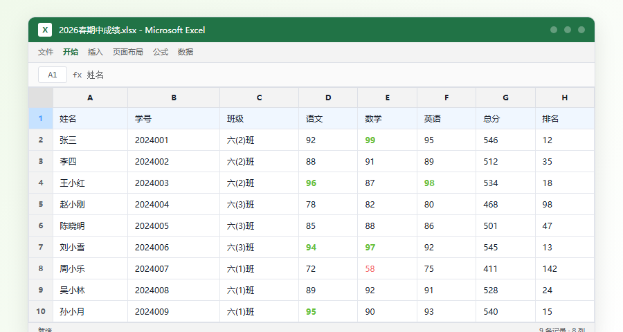Select column A header
Image resolution: width=623 pixels, height=332 pixels.
click(90, 98)
